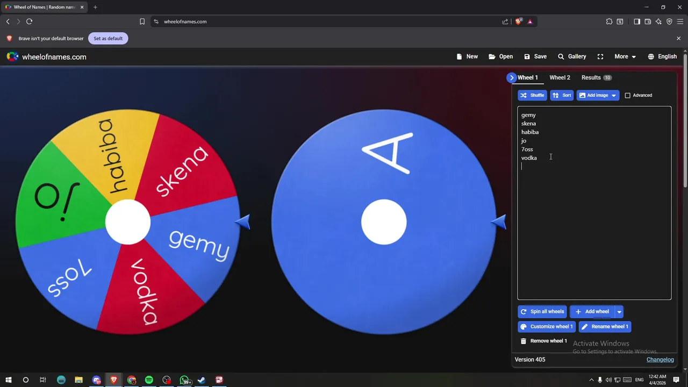The height and width of the screenshot is (387, 688).
Task: Switch to the Wheel 1 tab
Action: tap(527, 77)
